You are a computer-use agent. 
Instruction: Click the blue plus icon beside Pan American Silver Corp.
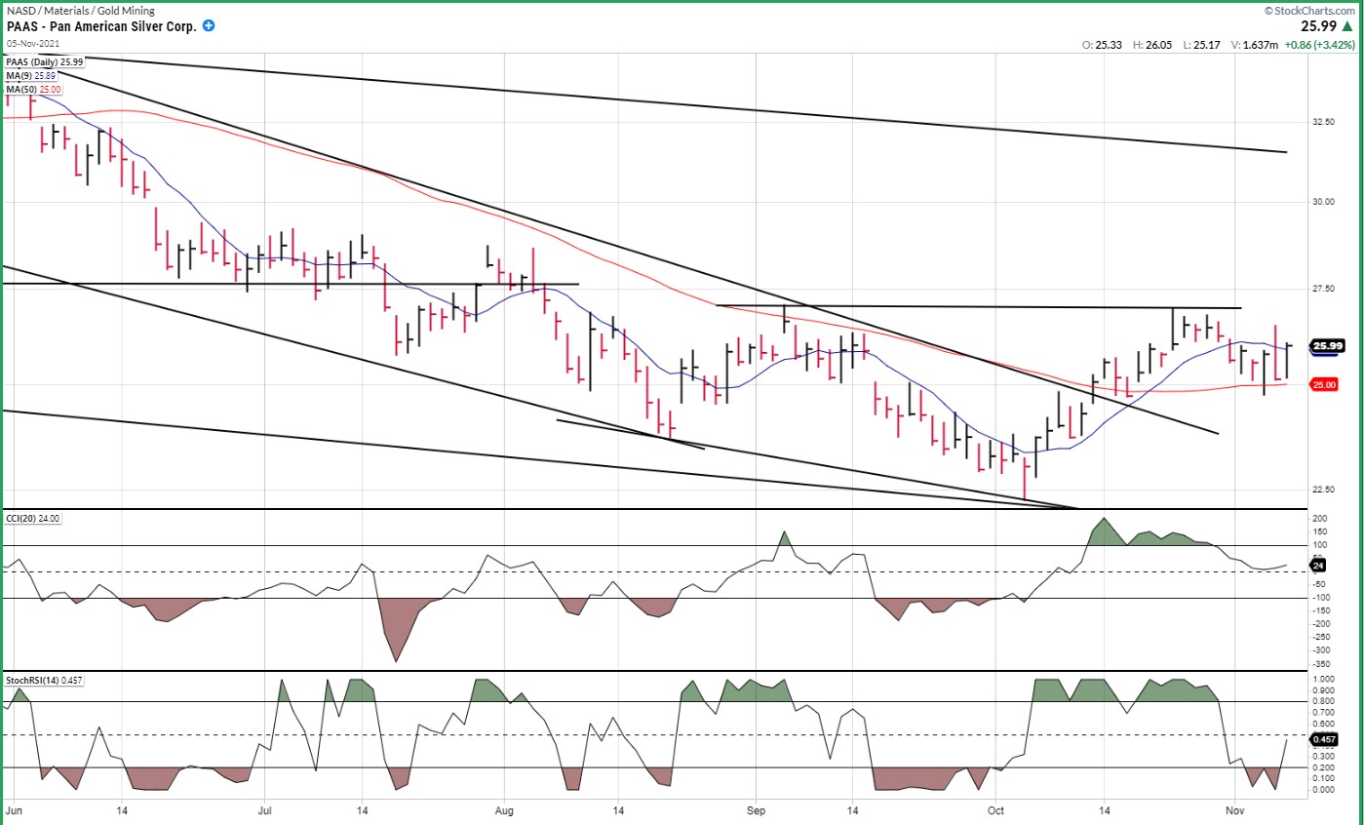[x=209, y=27]
